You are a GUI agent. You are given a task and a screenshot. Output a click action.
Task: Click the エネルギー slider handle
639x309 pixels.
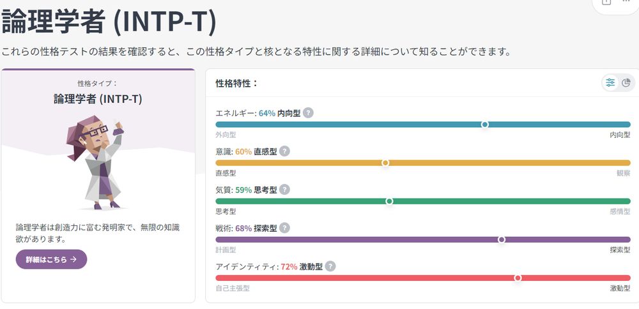click(485, 124)
